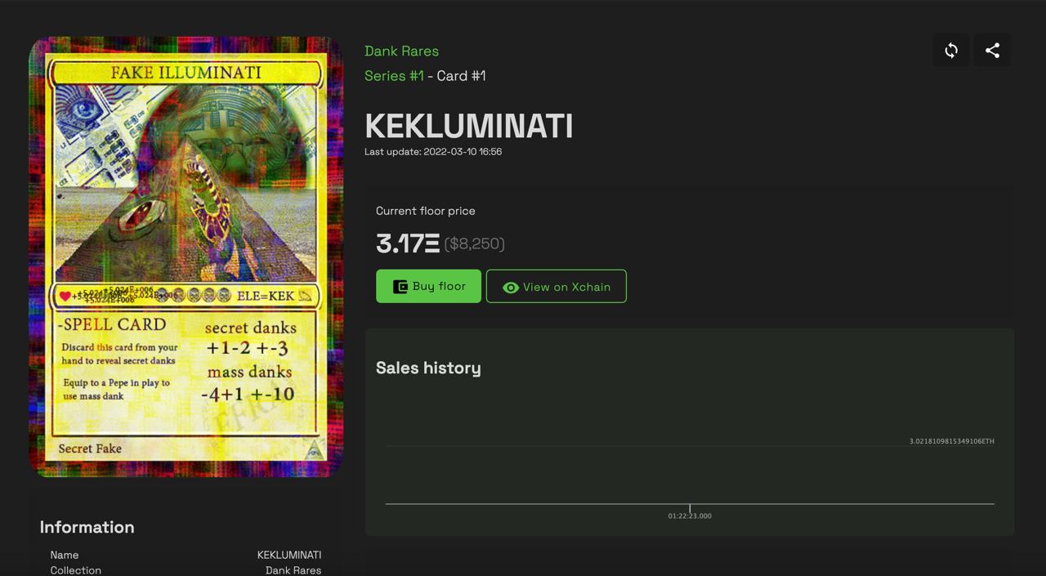1046x576 pixels.
Task: Click the Last update timestamp text
Action: (433, 152)
